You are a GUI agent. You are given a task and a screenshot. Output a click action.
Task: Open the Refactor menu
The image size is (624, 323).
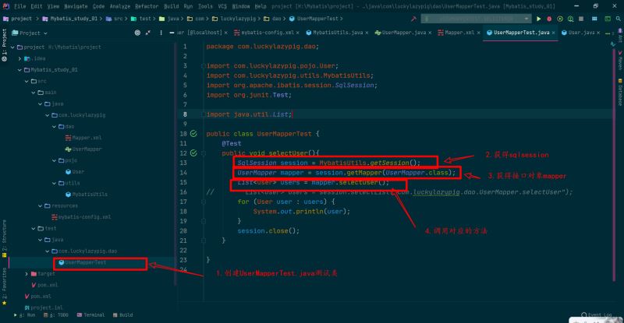(x=147, y=6)
